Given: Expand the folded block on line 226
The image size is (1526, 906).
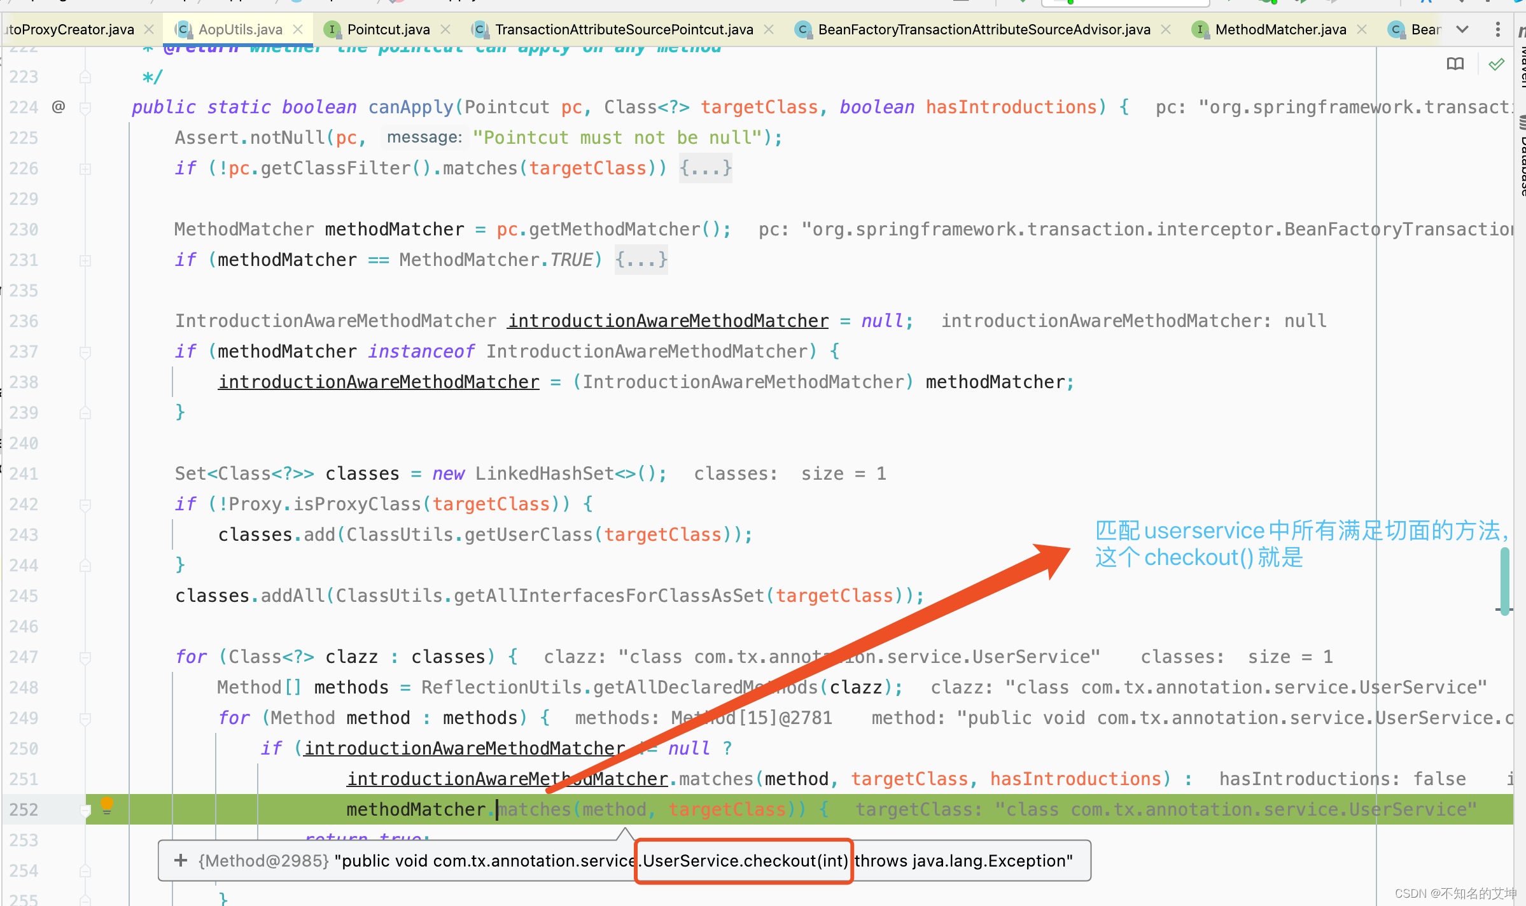Looking at the screenshot, I should point(85,169).
